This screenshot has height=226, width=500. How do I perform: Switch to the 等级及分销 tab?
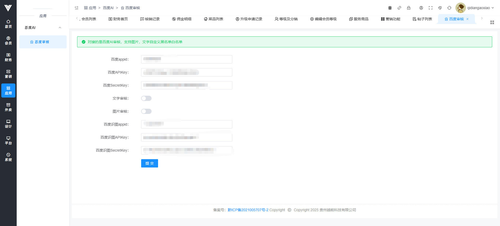point(286,19)
